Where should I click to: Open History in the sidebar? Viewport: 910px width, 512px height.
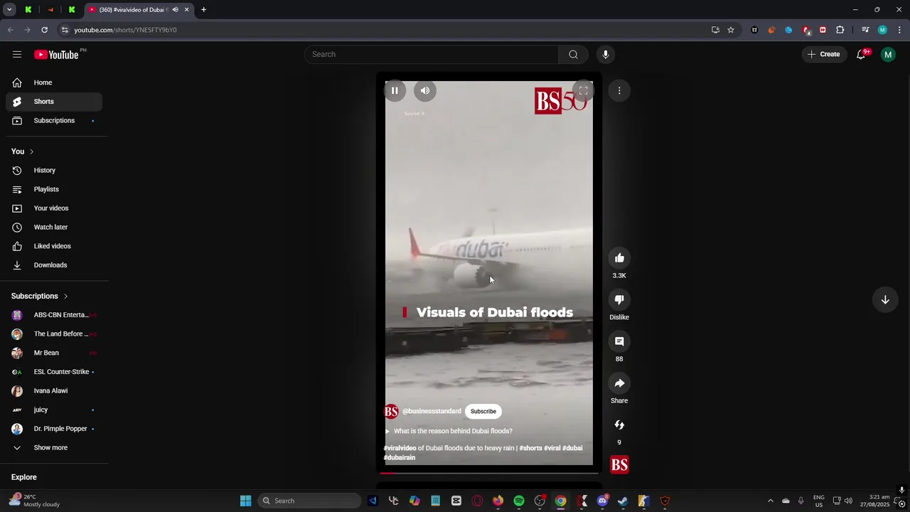[54, 170]
